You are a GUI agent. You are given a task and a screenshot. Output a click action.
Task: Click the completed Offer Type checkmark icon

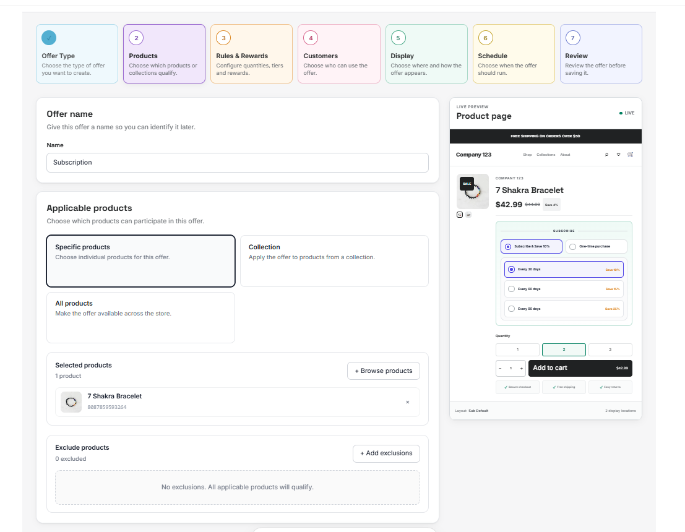[49, 38]
